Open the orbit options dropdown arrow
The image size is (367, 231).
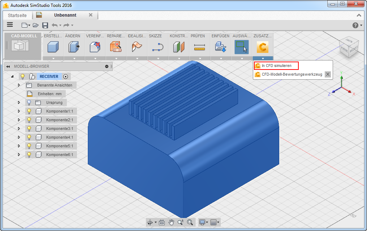coord(156,222)
